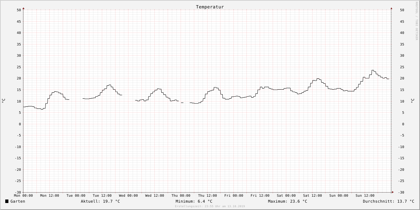Image resolution: width=420 pixels, height=210 pixels.
Task: Click the right y-axis label '-15'
Action: [x=401, y=158]
